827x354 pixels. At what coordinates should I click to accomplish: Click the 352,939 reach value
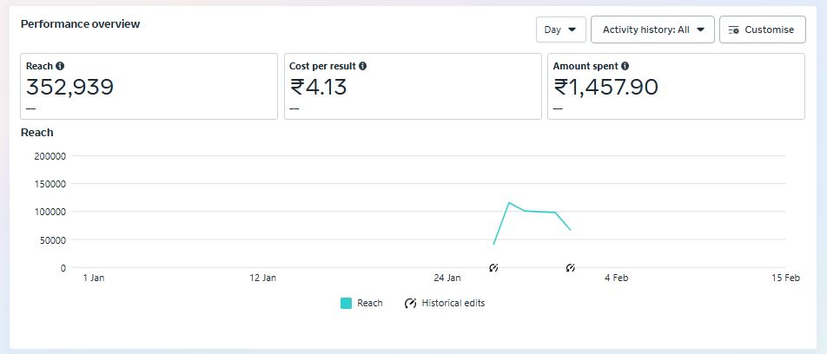coord(70,88)
